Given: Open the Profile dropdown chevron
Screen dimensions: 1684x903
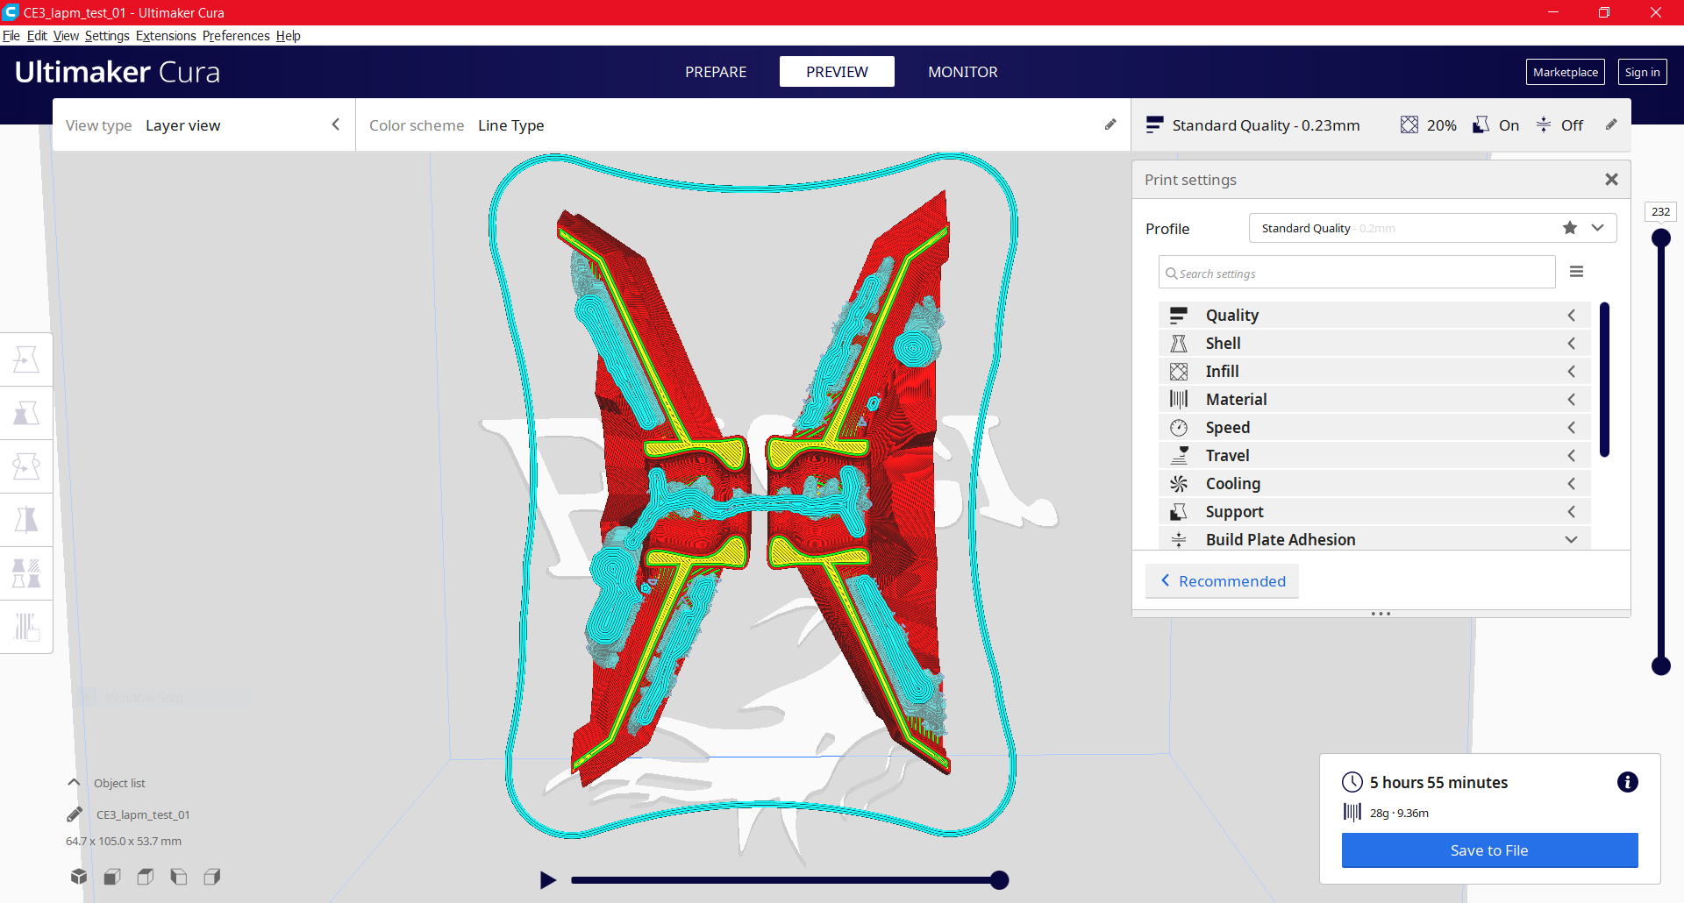Looking at the screenshot, I should (1597, 228).
